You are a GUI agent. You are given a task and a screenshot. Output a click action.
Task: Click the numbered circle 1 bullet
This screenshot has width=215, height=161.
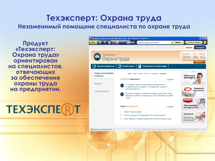point(122,86)
